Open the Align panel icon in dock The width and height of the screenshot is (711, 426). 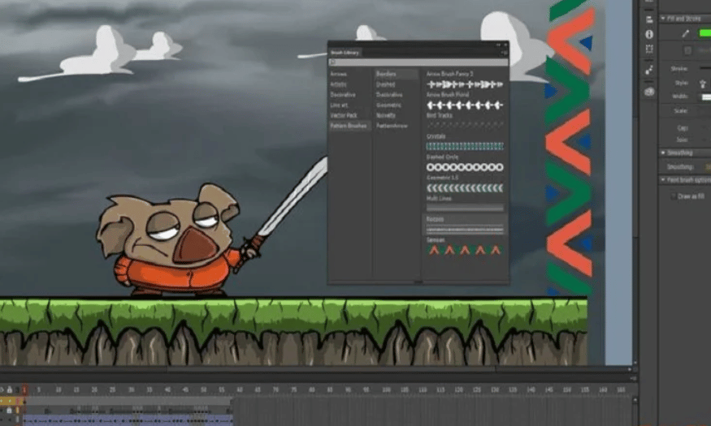(649, 19)
